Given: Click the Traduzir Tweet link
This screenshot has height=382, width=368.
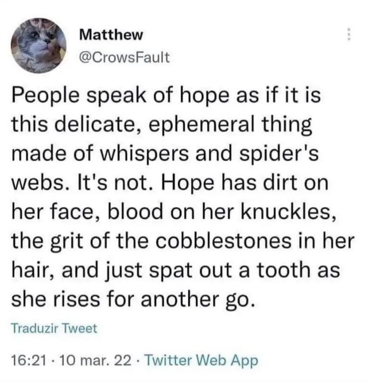Looking at the screenshot, I should point(54,328).
